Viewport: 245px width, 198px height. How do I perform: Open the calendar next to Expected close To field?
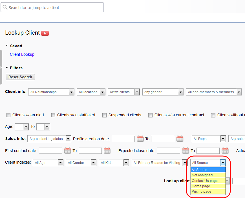(x=225, y=150)
